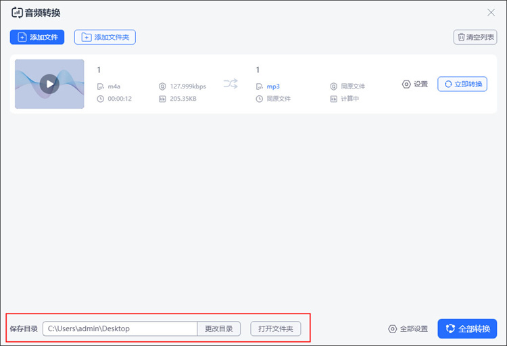Select the mp3 output format link

click(x=273, y=86)
